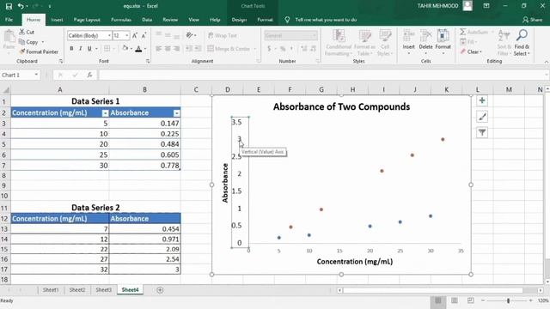
Task: Decrease font size with smaller A
Action: (x=144, y=36)
